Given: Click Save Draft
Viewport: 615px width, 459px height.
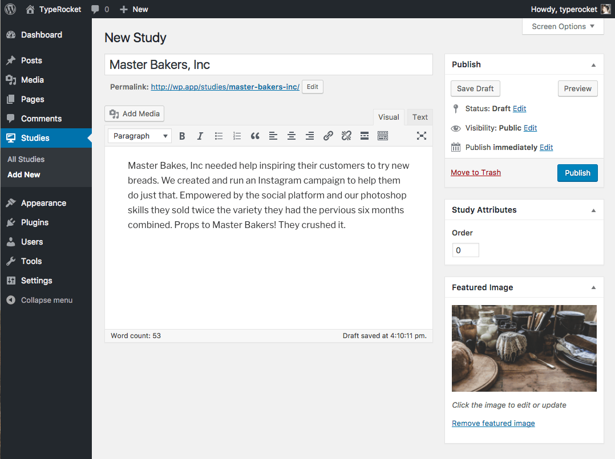Looking at the screenshot, I should click(475, 88).
